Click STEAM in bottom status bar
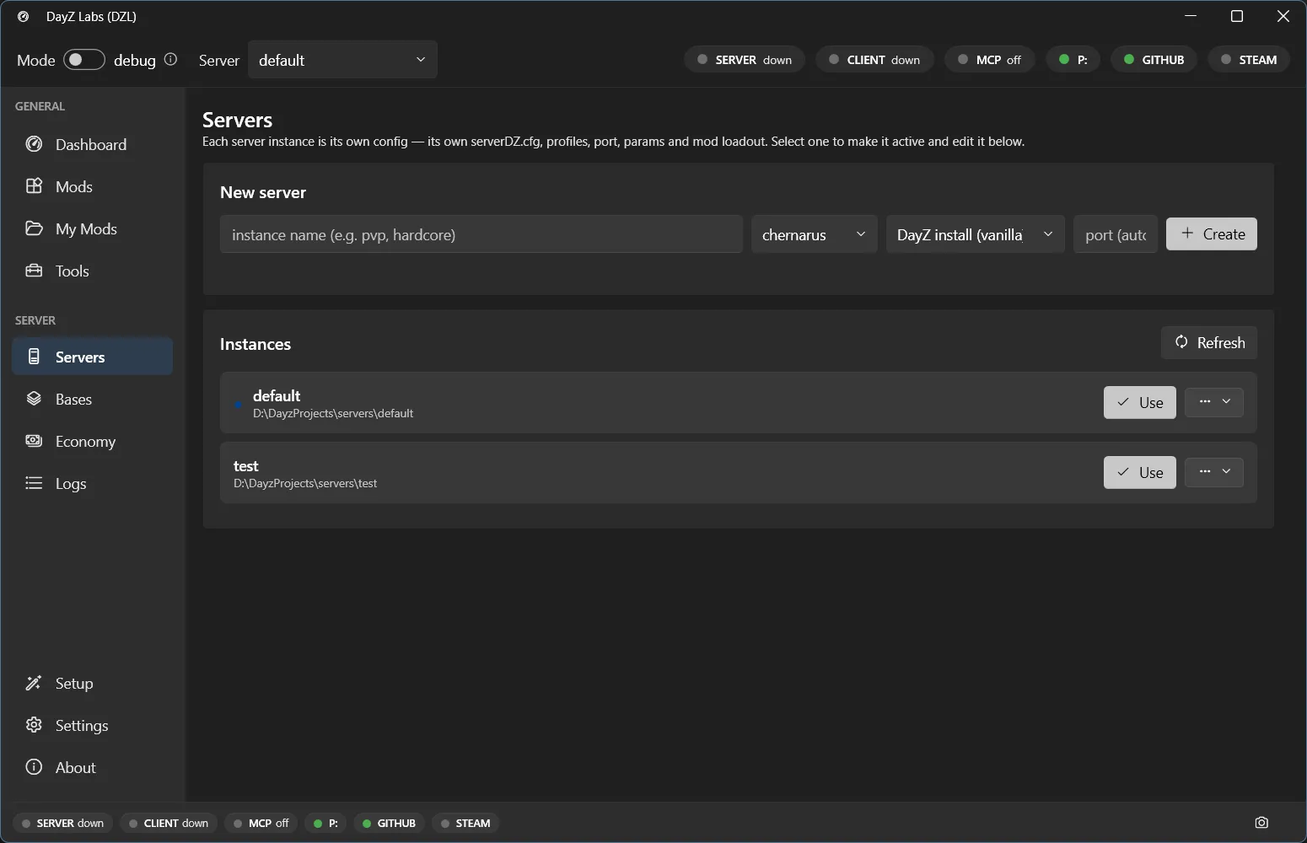Image resolution: width=1307 pixels, height=843 pixels. [x=465, y=823]
